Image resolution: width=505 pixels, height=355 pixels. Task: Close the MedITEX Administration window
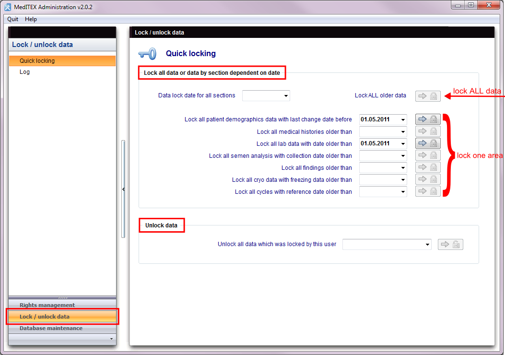pos(489,5)
